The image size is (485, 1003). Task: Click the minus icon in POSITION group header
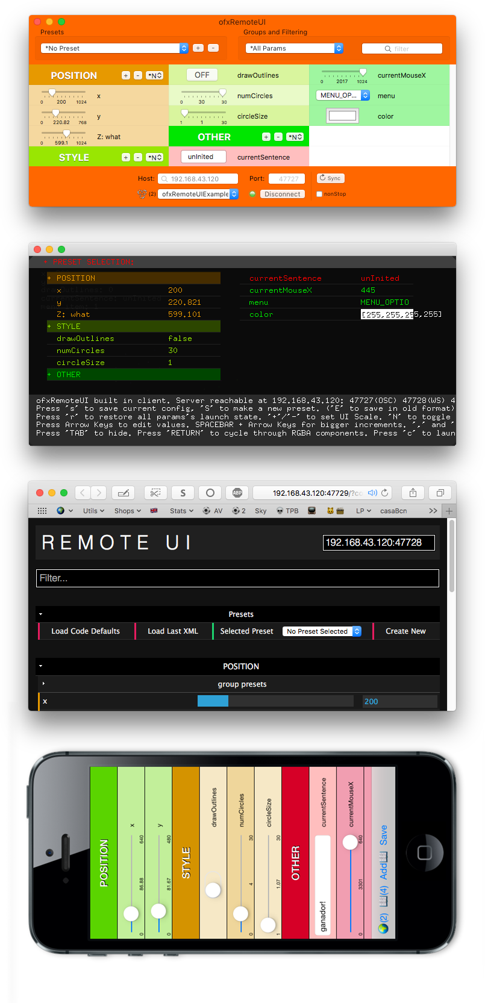[137, 75]
